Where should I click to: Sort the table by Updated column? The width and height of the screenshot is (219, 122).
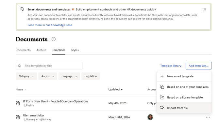pos(115,89)
